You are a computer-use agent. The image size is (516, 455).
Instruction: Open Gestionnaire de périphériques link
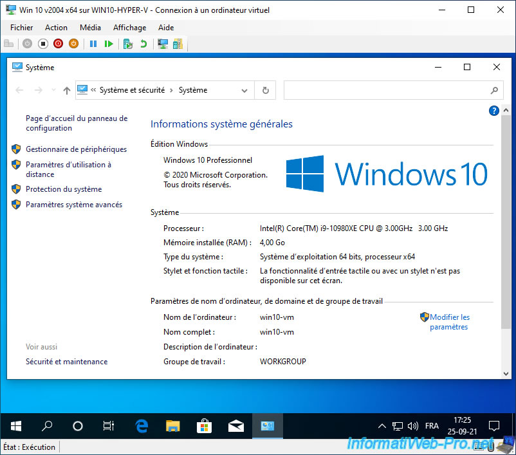pos(76,149)
